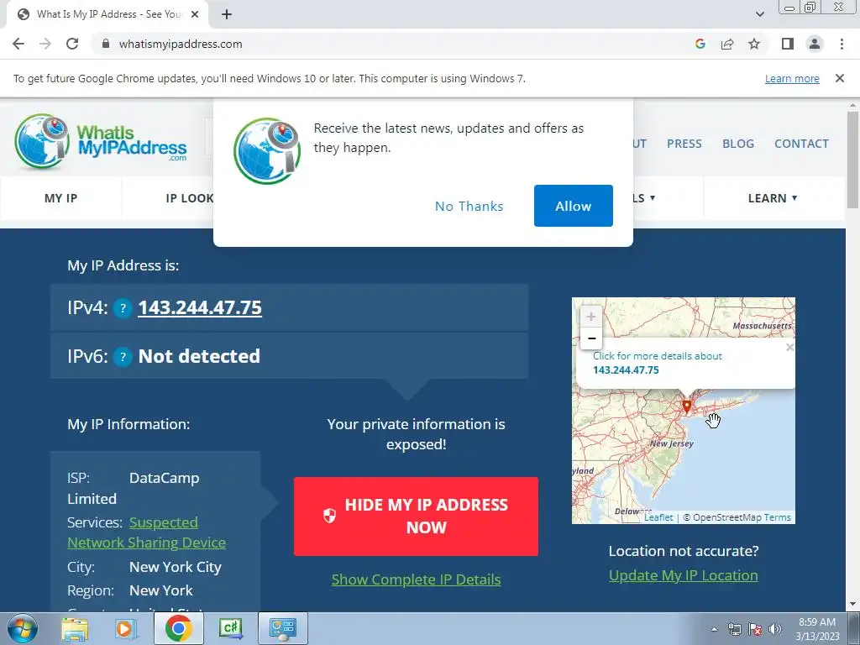Viewport: 860px width, 645px height.
Task: Click the IPv4 address 143.244.47.75 link
Action: 200,307
